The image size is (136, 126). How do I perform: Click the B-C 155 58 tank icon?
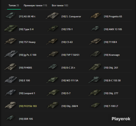(x=95, y=79)
